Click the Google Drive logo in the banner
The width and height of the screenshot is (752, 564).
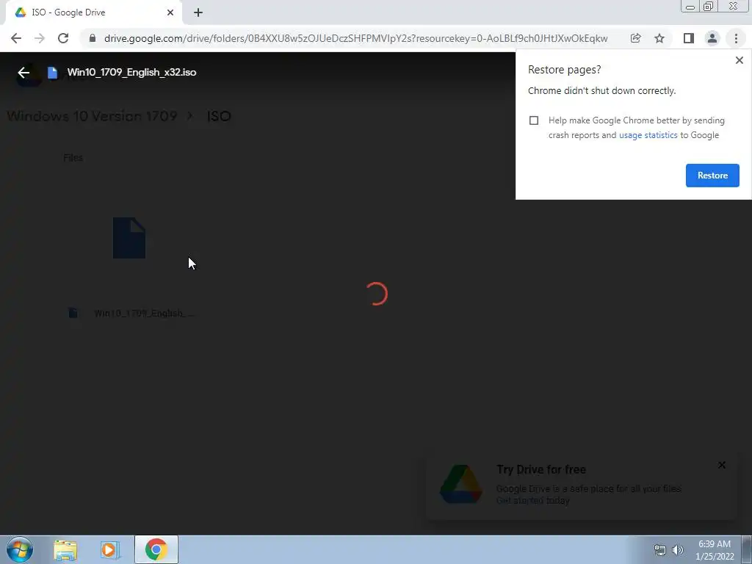coord(461,484)
